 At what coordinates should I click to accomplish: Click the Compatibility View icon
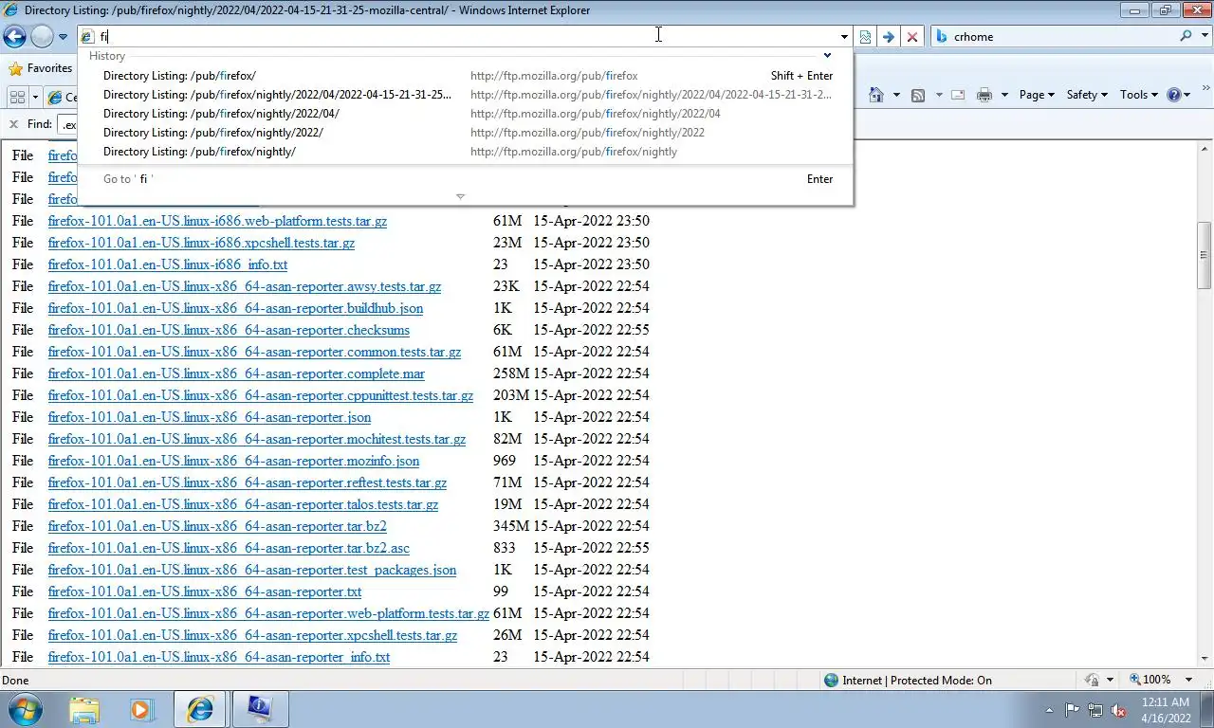pyautogui.click(x=865, y=37)
